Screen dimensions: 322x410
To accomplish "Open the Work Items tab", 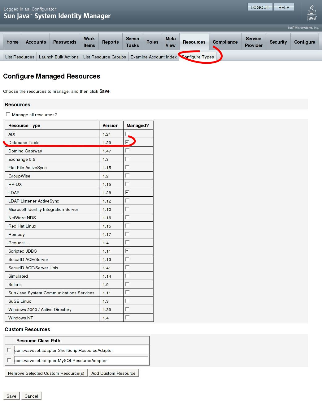I will pos(89,42).
